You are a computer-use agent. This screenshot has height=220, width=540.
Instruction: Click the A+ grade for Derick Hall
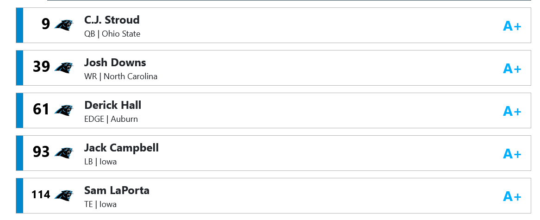tap(512, 111)
